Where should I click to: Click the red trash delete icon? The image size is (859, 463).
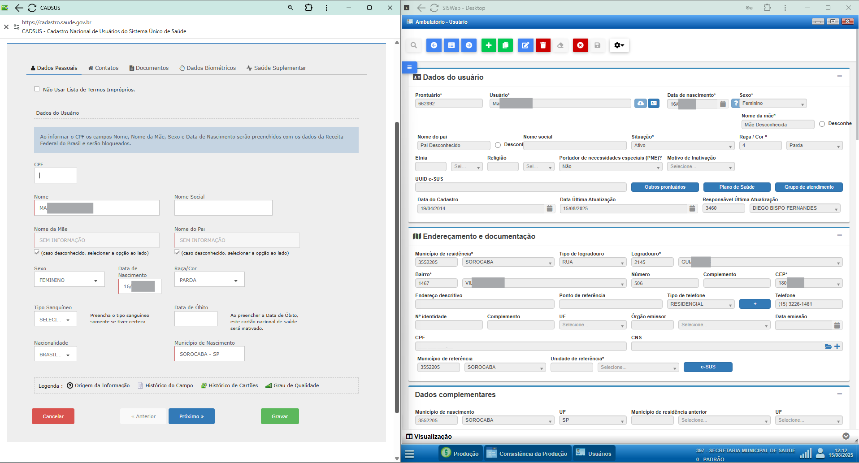(543, 45)
